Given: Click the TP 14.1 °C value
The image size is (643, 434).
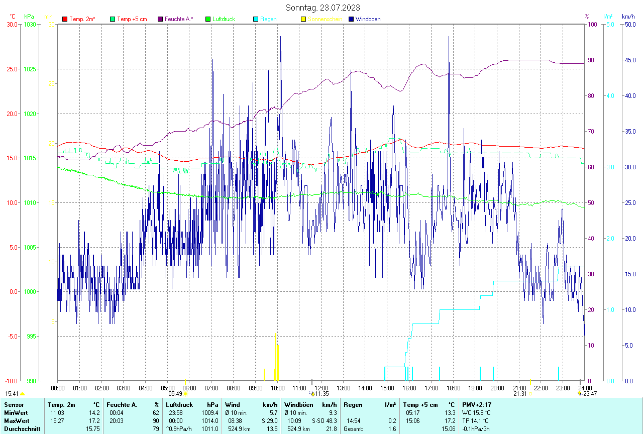Looking at the screenshot, I should click(476, 420).
